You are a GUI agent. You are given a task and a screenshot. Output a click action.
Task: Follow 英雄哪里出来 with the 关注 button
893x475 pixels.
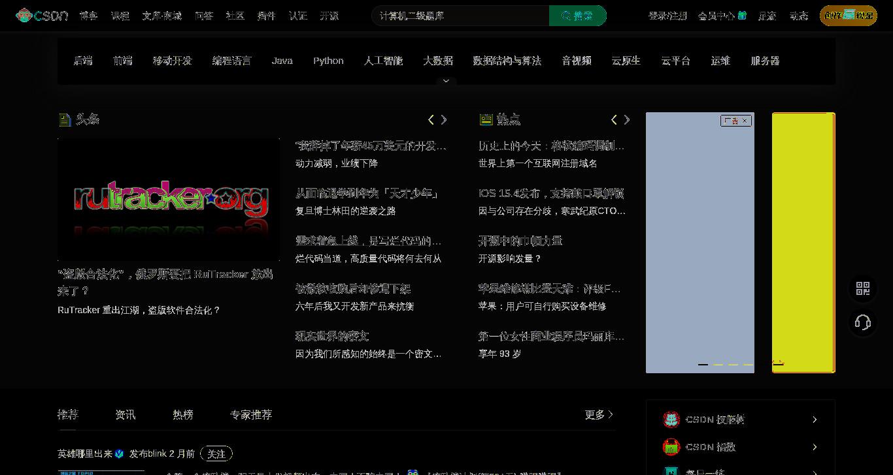(216, 453)
